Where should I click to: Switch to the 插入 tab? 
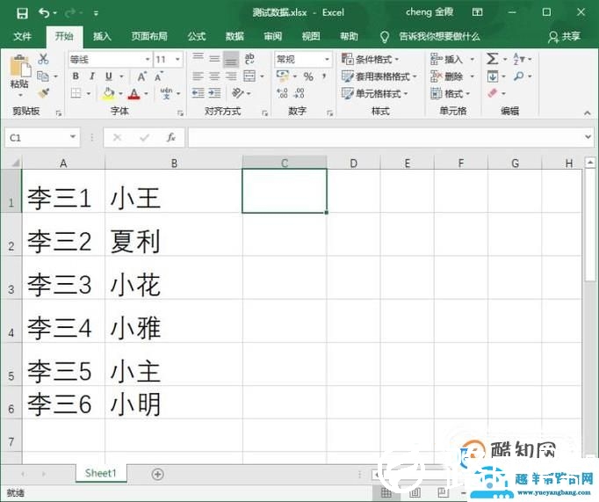point(102,36)
